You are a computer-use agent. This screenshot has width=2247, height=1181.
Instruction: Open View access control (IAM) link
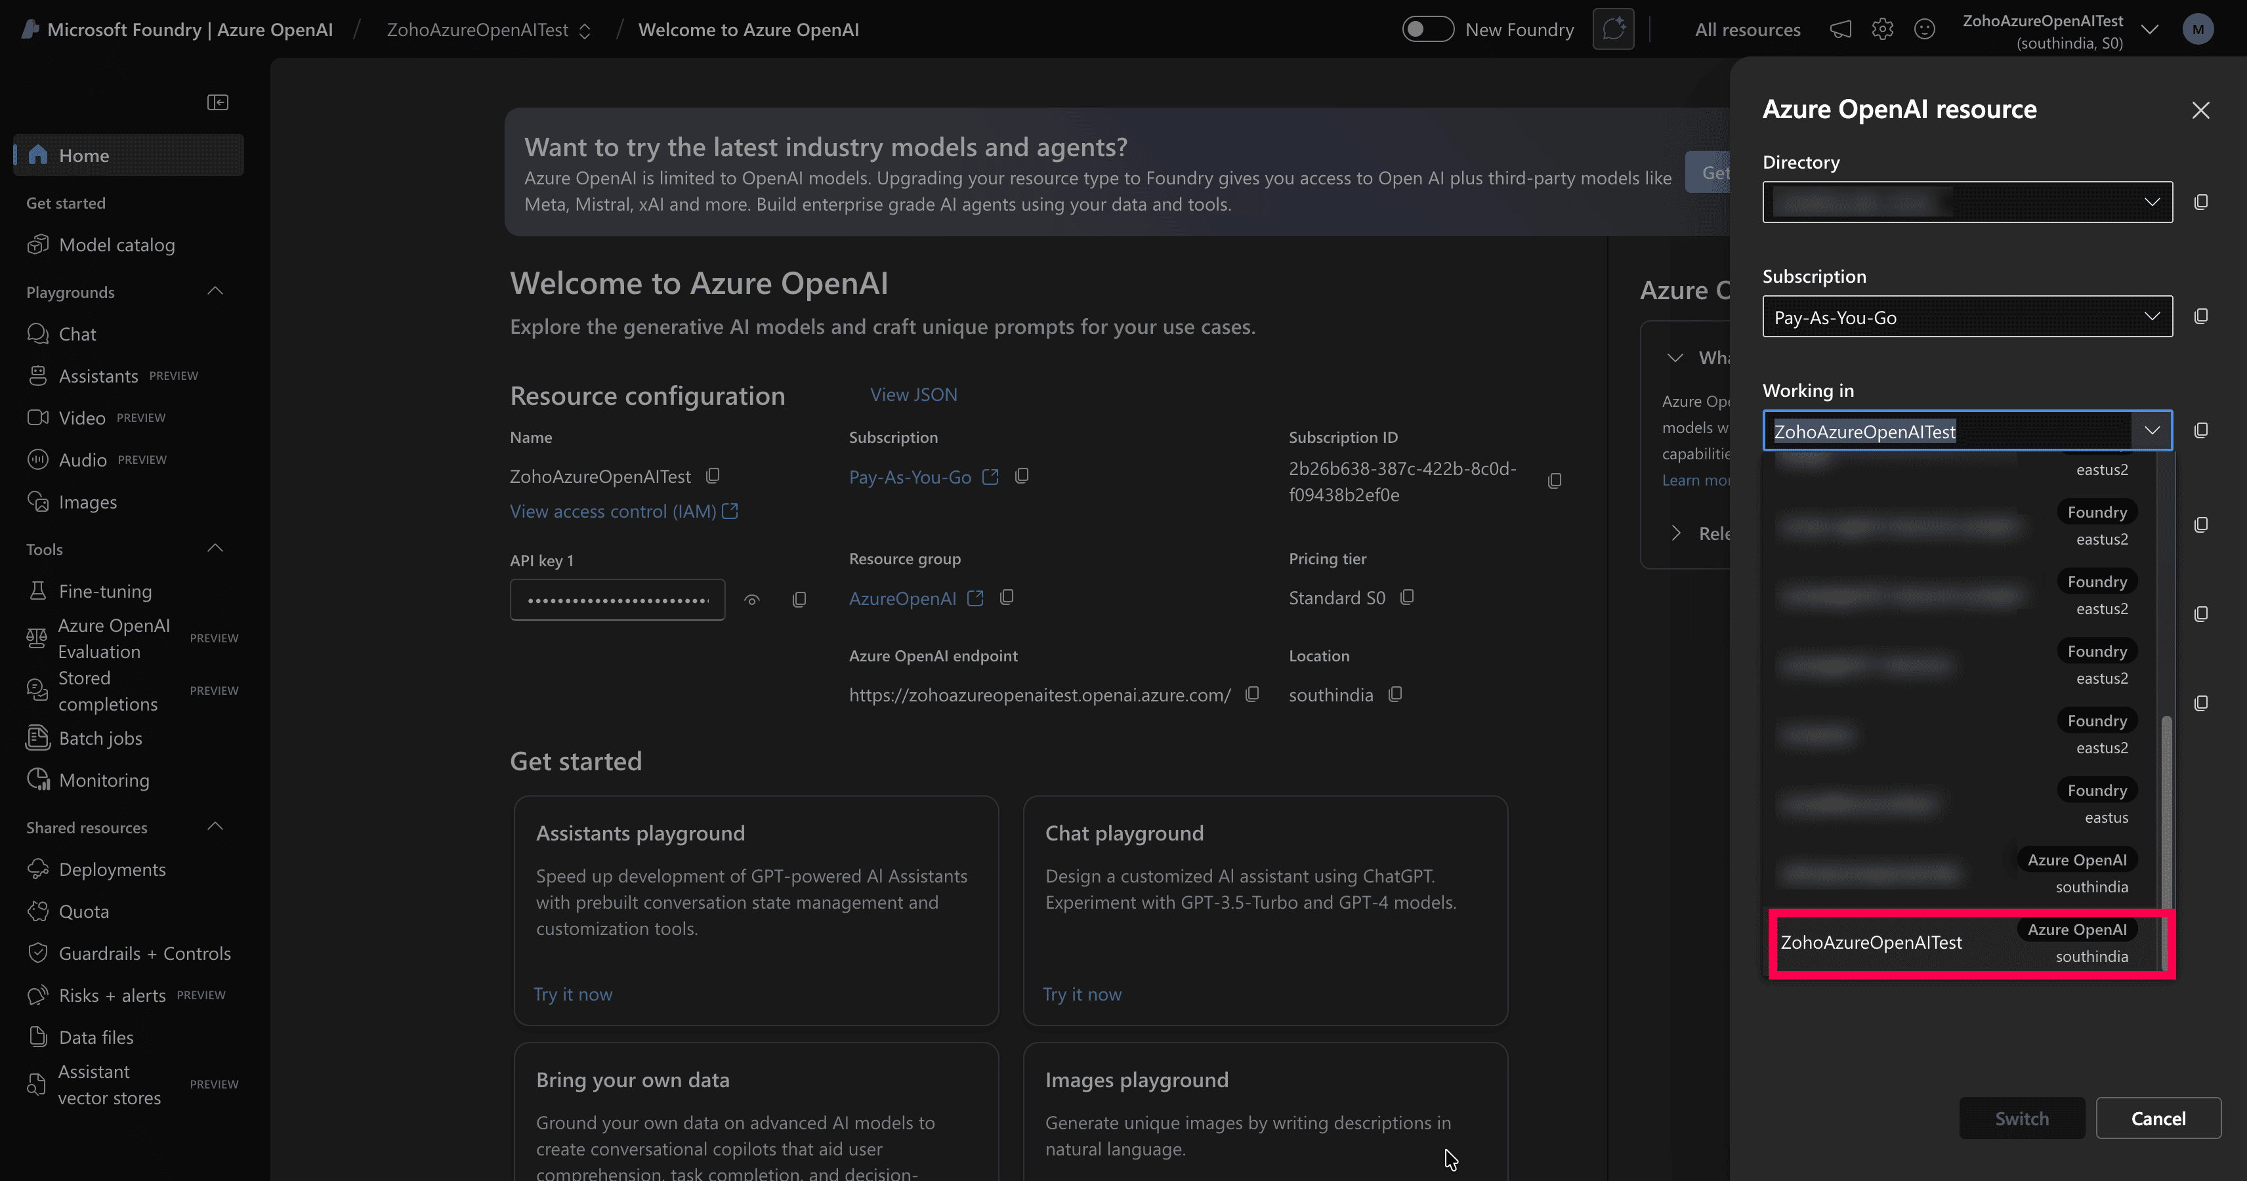[x=623, y=511]
